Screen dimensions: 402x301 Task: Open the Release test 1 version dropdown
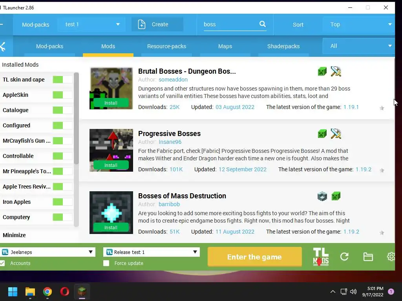point(151,252)
